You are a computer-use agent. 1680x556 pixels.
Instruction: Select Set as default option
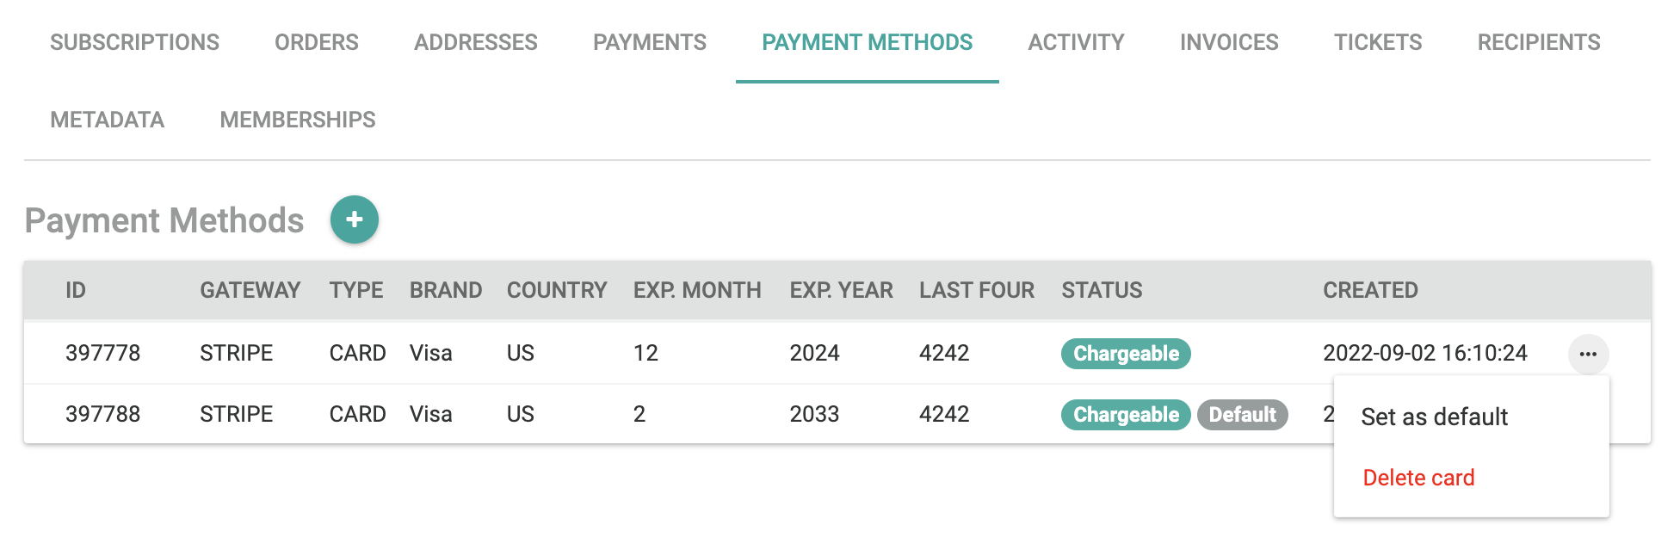pyautogui.click(x=1434, y=417)
